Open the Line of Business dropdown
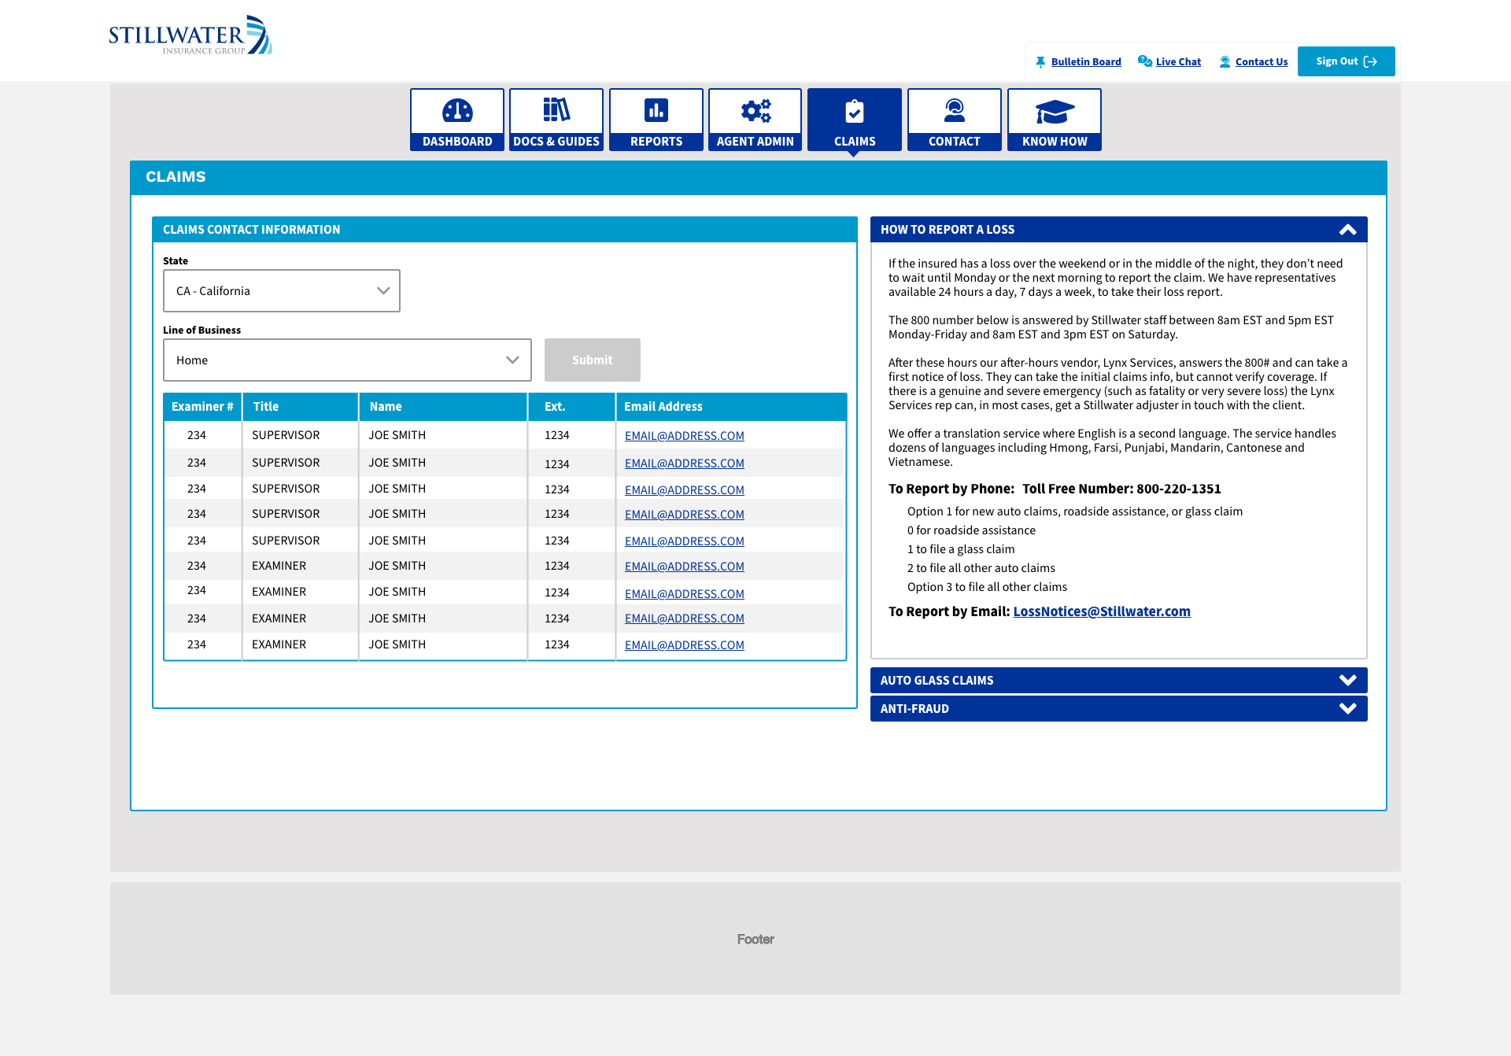 coord(347,360)
